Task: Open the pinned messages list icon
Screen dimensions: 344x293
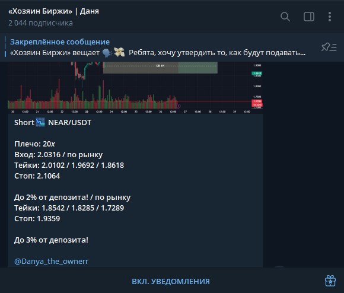Action: click(x=329, y=47)
